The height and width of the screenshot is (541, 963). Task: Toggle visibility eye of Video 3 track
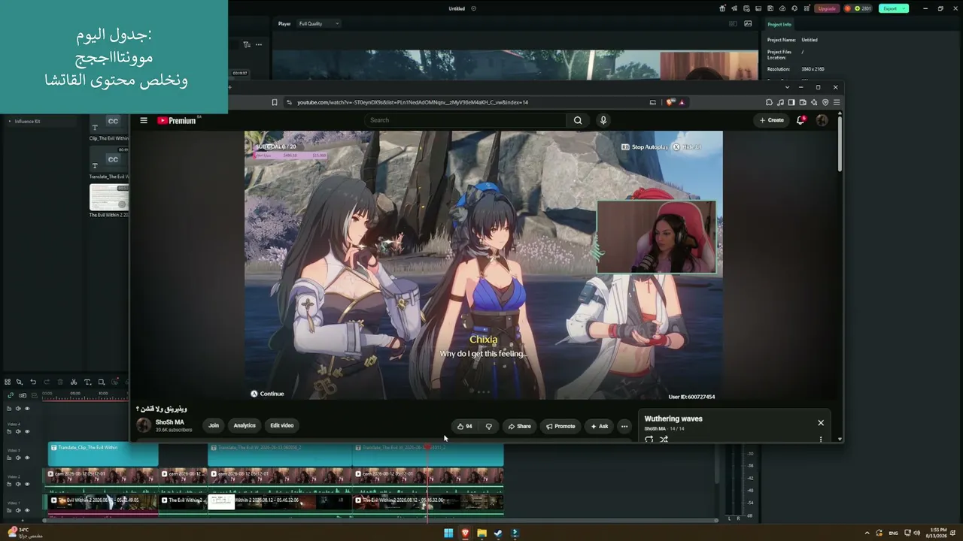point(27,458)
